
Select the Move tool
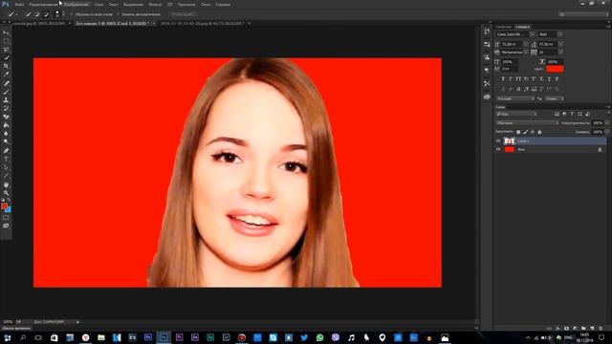click(x=6, y=32)
